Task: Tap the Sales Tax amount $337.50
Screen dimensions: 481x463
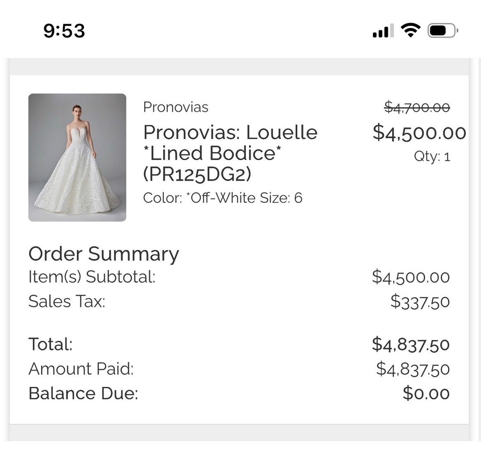Action: coord(421,302)
